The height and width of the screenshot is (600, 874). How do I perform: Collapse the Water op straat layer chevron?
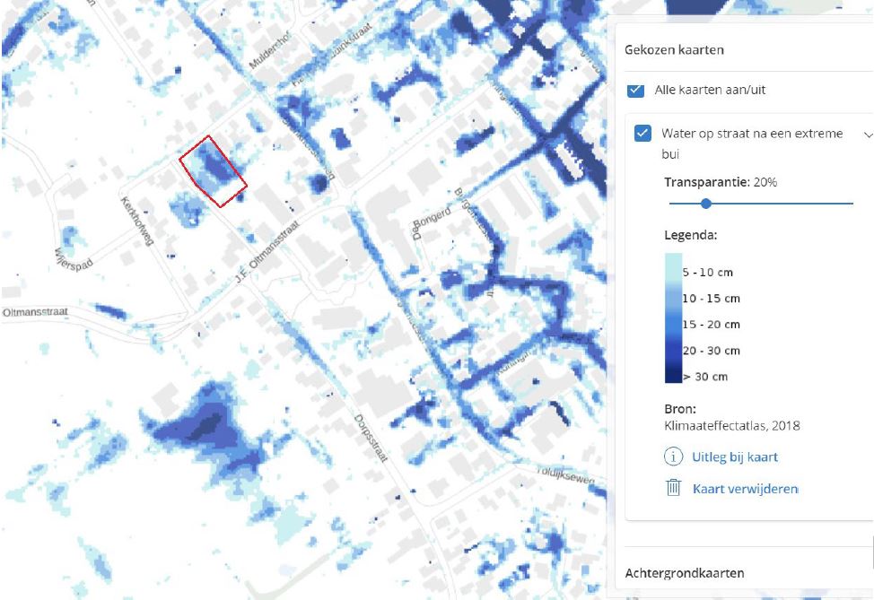pos(867,135)
